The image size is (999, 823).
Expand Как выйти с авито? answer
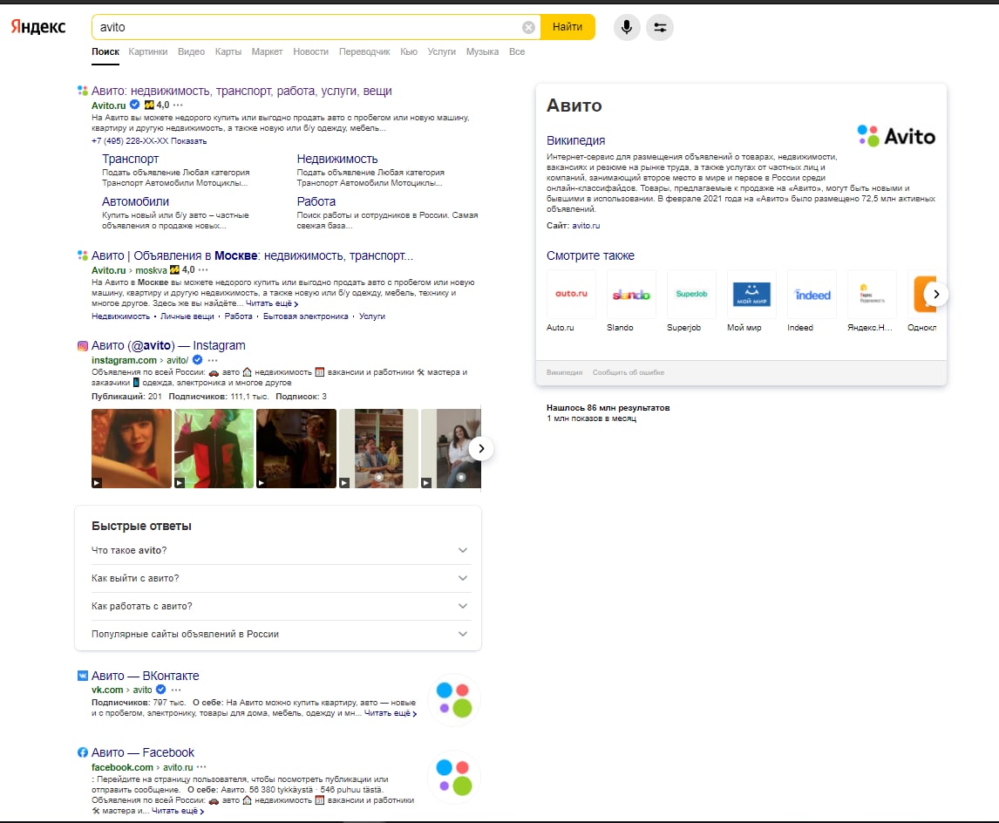coord(280,578)
